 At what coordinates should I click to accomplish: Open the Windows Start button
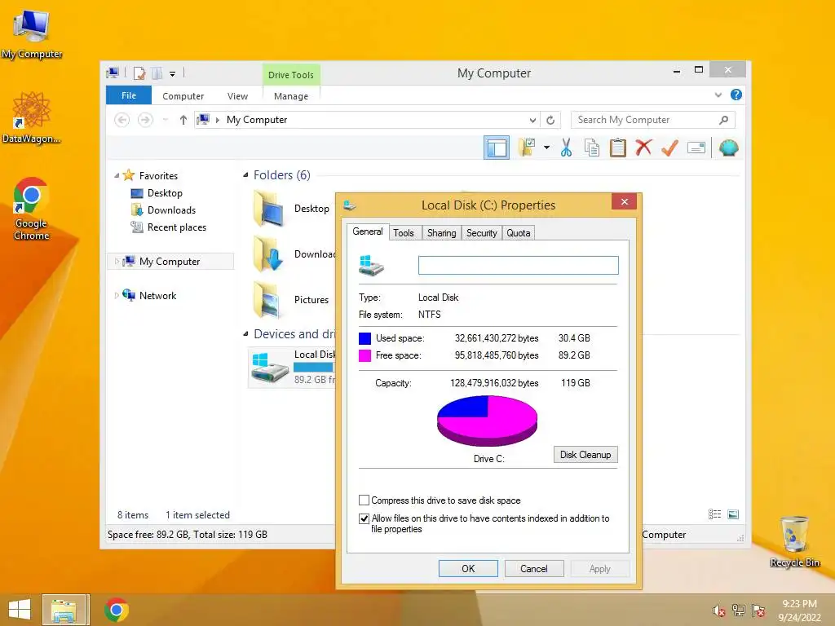pyautogui.click(x=20, y=610)
